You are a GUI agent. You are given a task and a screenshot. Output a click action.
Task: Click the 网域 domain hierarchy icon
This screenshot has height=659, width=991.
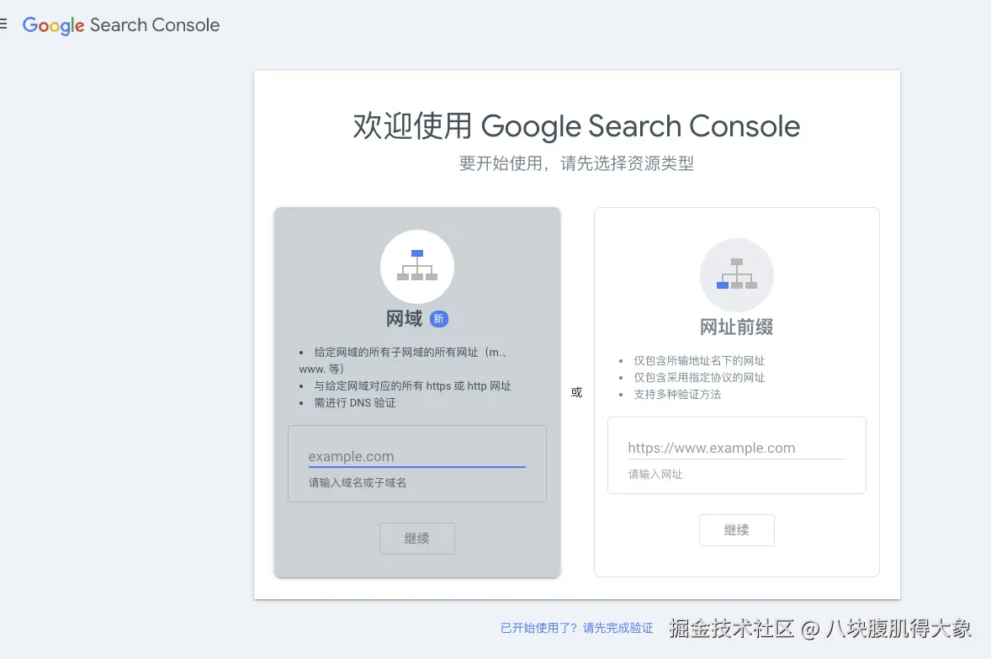click(417, 266)
